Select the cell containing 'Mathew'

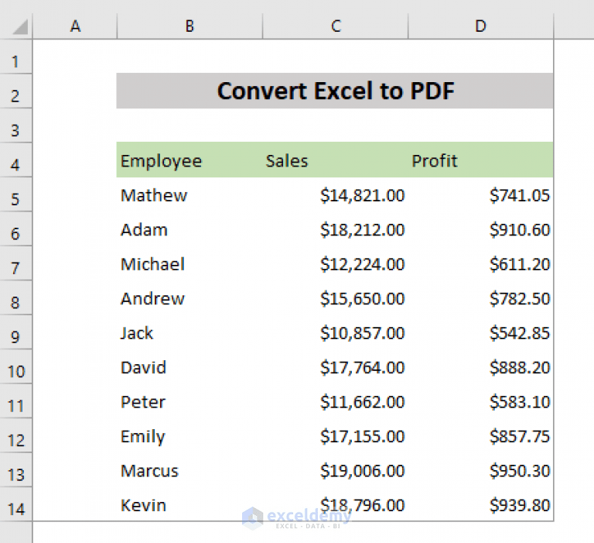(x=189, y=195)
